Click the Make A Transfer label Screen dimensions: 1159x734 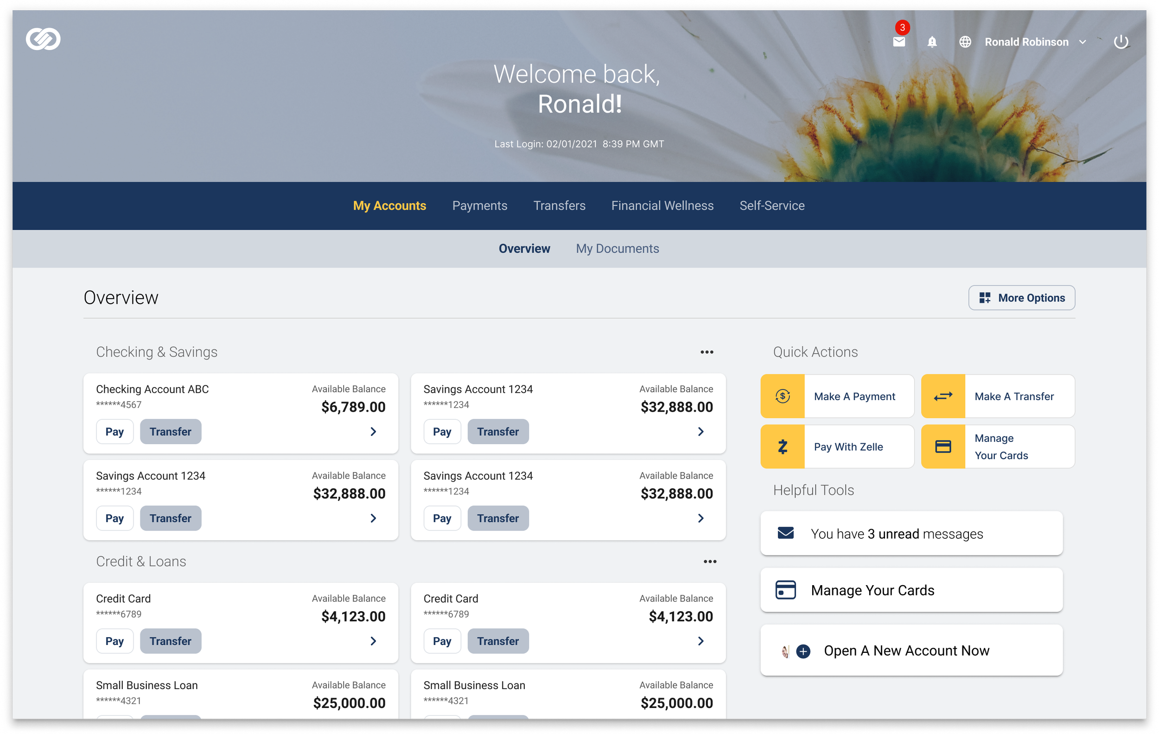pos(1014,396)
